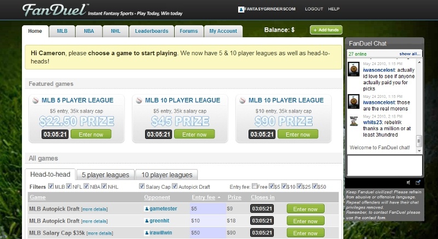438x239 pixels.
Task: Toggle the NHL filter checkbox
Action: pos(104,186)
